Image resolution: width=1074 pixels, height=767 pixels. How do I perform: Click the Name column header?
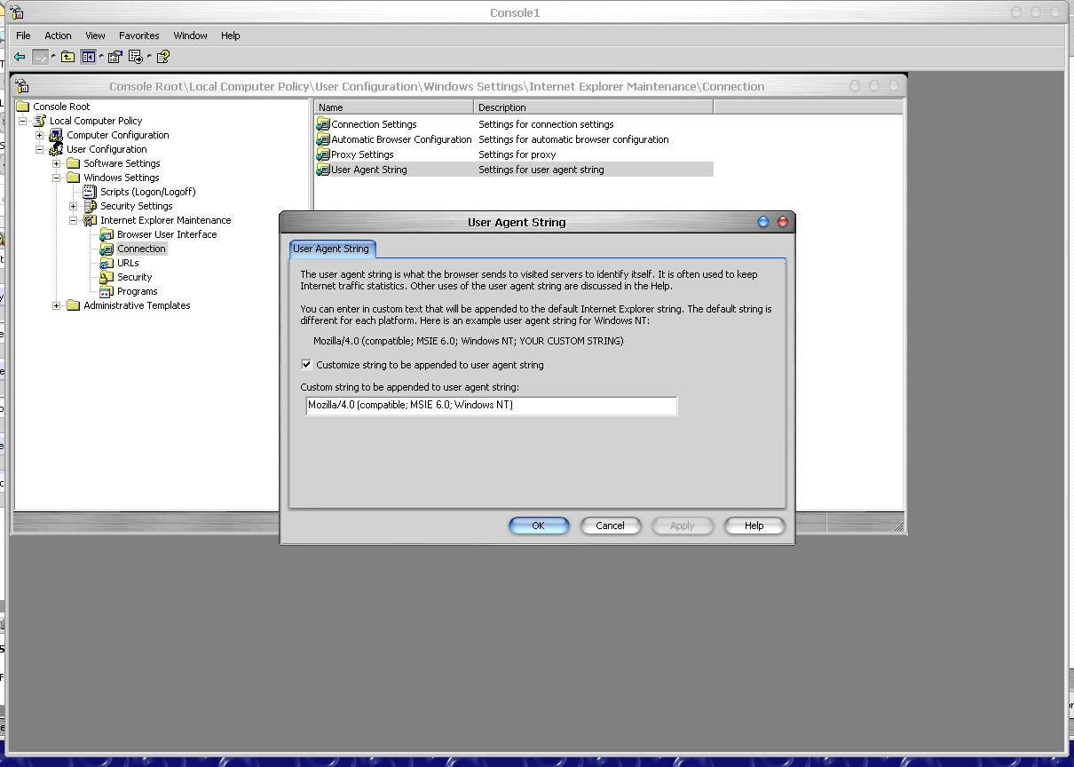click(394, 107)
